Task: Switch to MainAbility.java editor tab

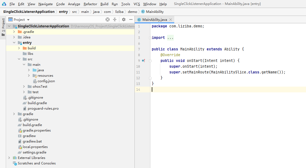Action: [155, 20]
